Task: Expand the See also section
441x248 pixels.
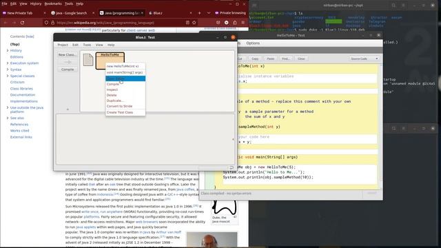Action: coord(8,118)
